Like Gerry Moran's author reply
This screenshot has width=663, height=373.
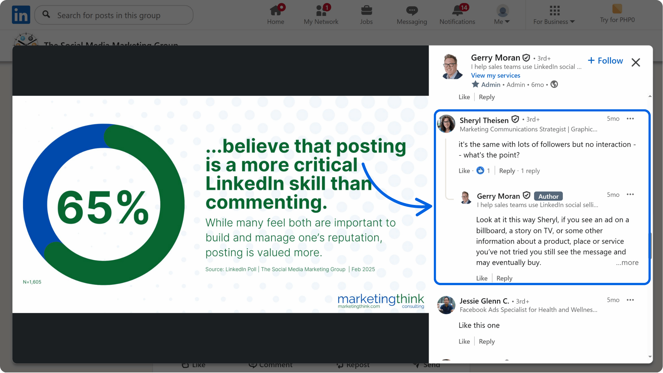point(481,278)
